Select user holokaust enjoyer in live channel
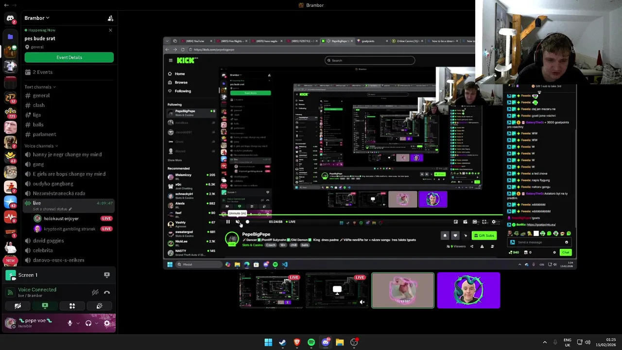 [x=73, y=219]
